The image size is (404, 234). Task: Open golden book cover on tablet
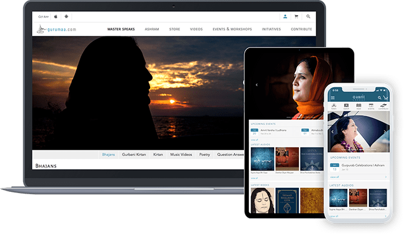[312, 200]
